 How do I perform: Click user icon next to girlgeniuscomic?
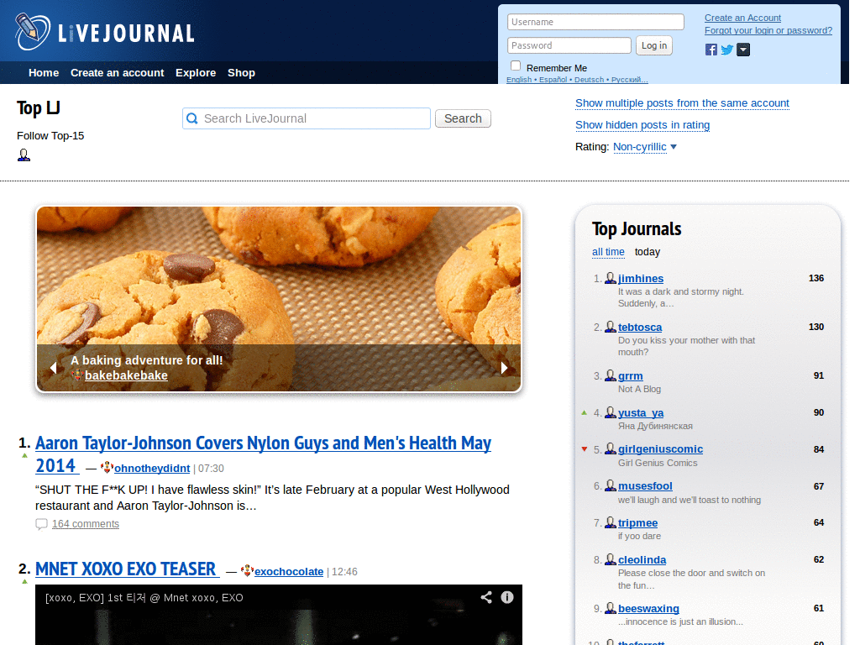point(611,448)
